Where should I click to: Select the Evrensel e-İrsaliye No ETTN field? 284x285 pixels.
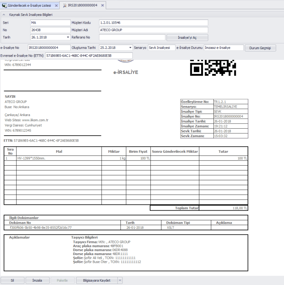pyautogui.click(x=89, y=55)
